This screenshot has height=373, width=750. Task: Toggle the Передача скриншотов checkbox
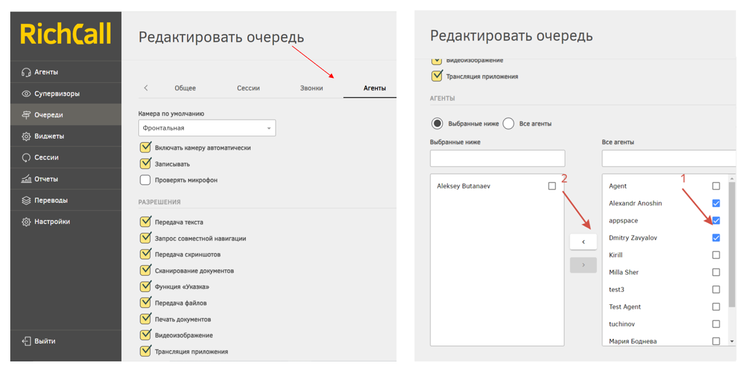[x=145, y=254]
